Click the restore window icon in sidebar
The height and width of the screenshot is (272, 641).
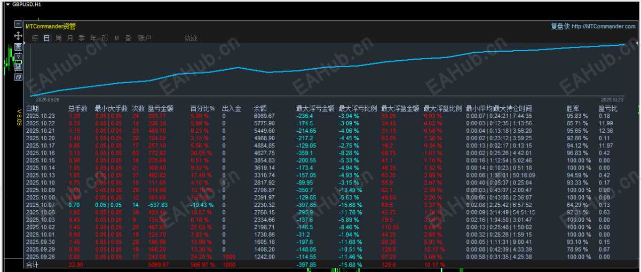pos(18,77)
